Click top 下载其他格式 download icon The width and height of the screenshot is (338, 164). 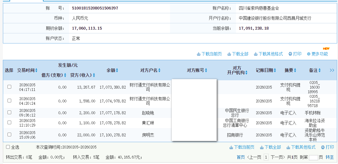pyautogui.click(x=256, y=54)
